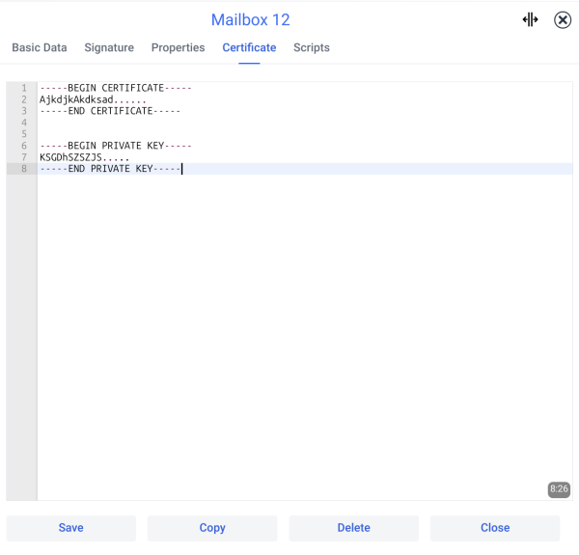Click line number 5 in gutter
Screen dimensions: 579x555
[x=24, y=134]
